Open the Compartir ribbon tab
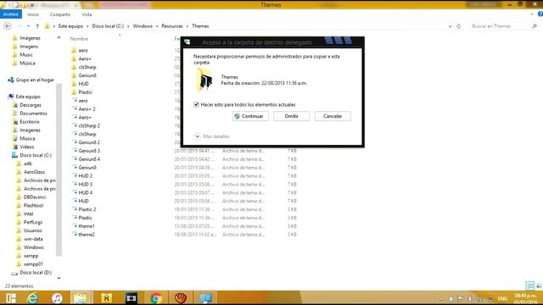This screenshot has height=305, width=543. click(x=60, y=14)
